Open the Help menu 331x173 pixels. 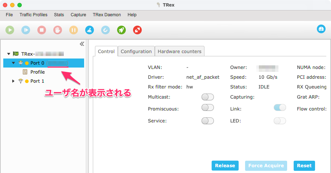pyautogui.click(x=132, y=15)
